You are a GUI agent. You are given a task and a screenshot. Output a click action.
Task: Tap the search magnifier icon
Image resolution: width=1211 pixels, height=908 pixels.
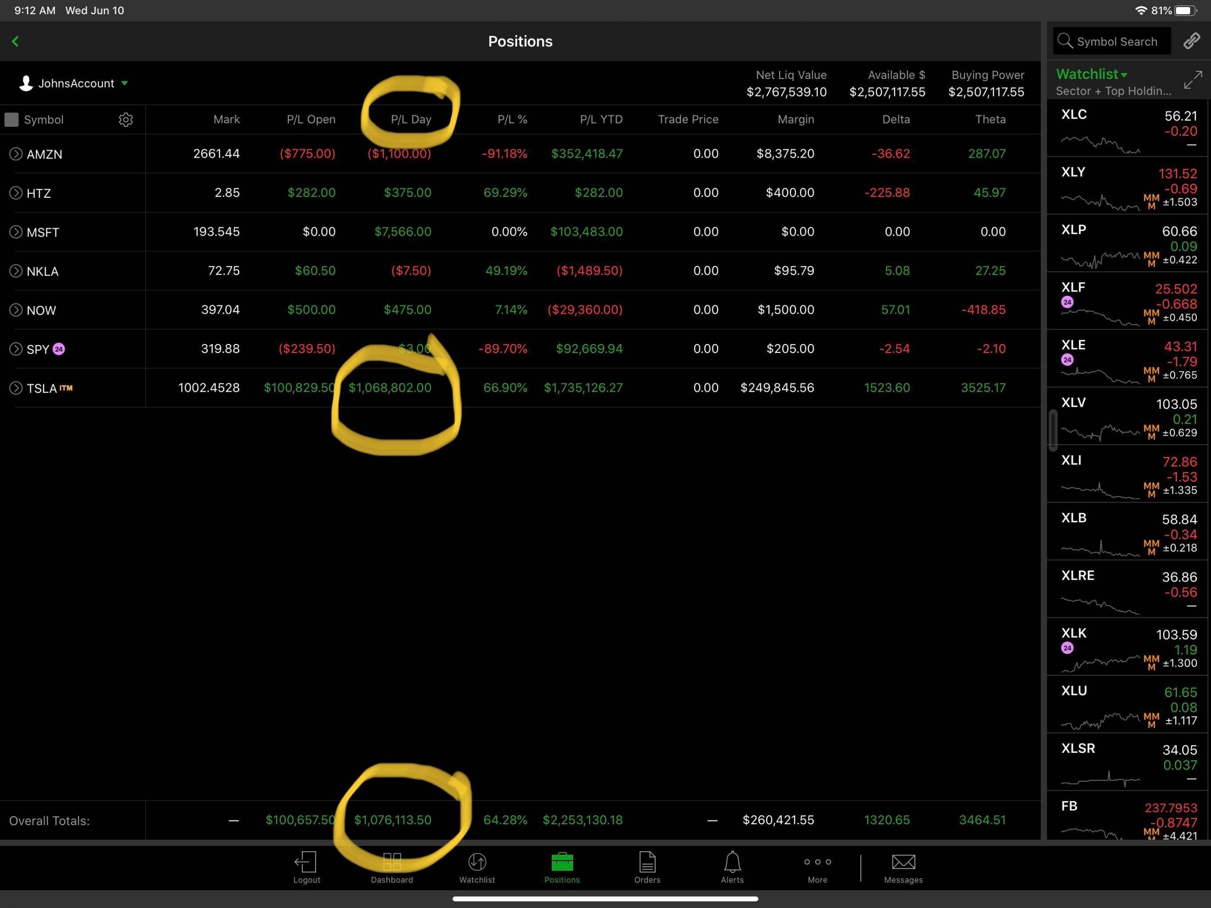(1065, 41)
